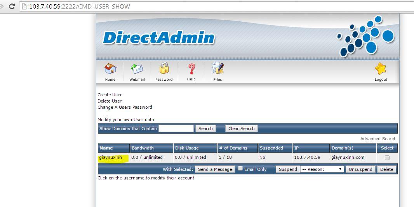
Task: Click the Suspended value No
Action: [263, 157]
